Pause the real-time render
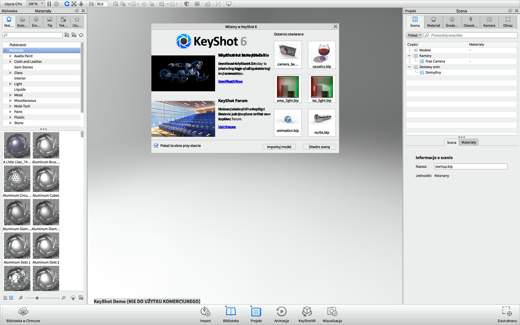520x325 pixels. pos(49,4)
